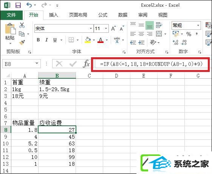Viewport: 212px width, 174px height.
Task: Click the yellow fill color bucket
Action: tap(88, 40)
